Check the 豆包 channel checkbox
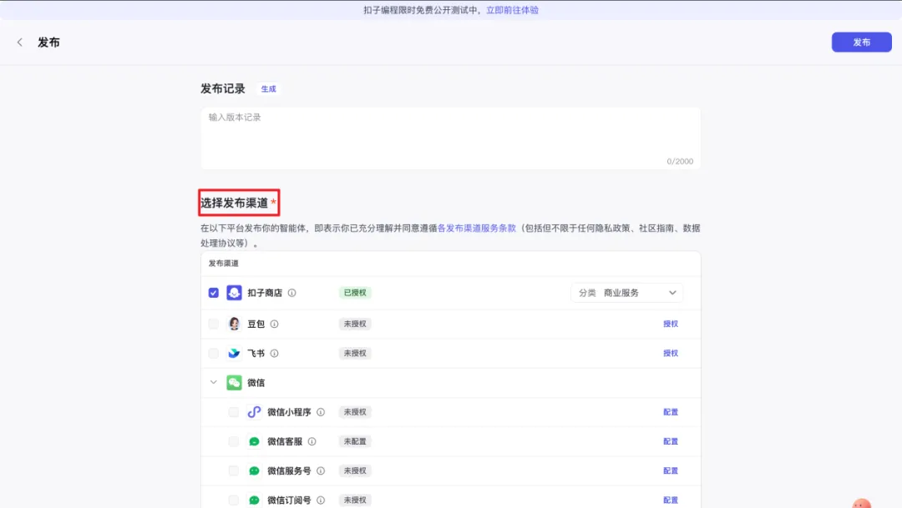Viewport: 902px width, 508px height. (214, 324)
